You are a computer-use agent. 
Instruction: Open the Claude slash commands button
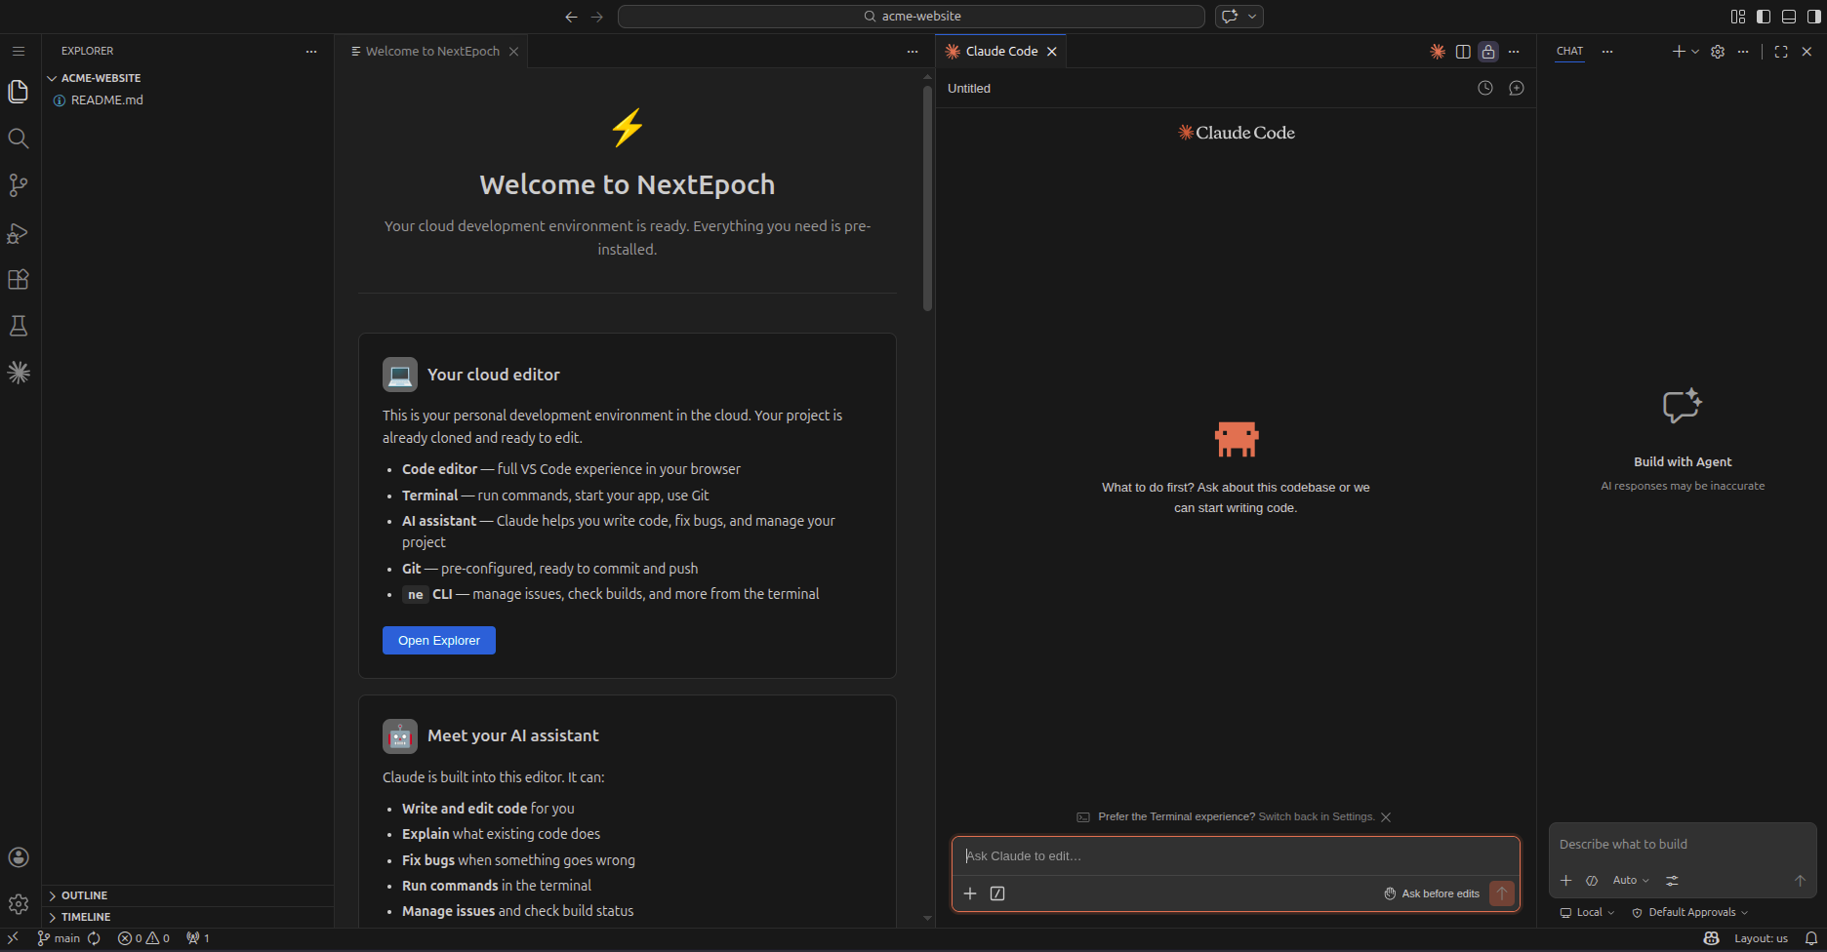click(997, 893)
